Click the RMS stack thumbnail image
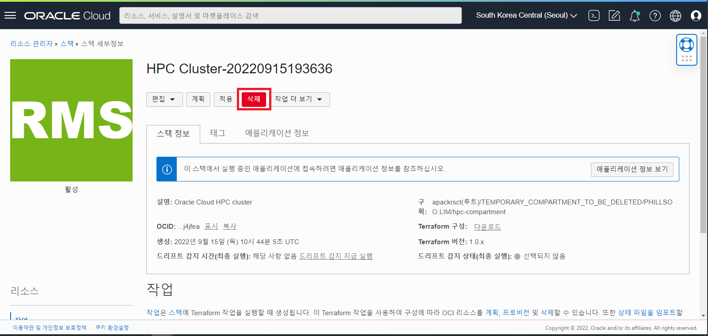Image resolution: width=708 pixels, height=336 pixels. [x=71, y=120]
